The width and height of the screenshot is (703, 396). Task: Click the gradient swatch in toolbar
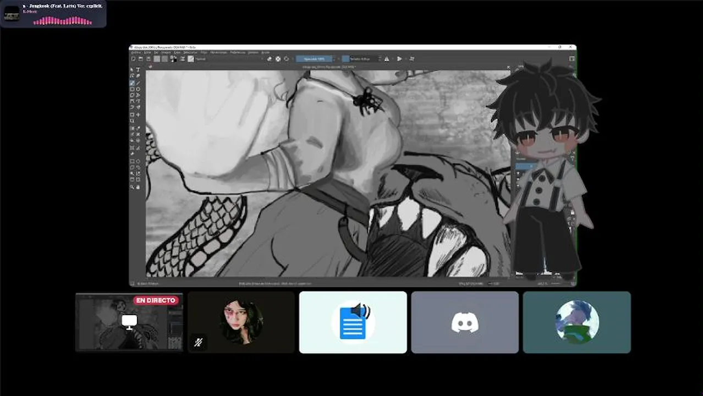pyautogui.click(x=157, y=59)
